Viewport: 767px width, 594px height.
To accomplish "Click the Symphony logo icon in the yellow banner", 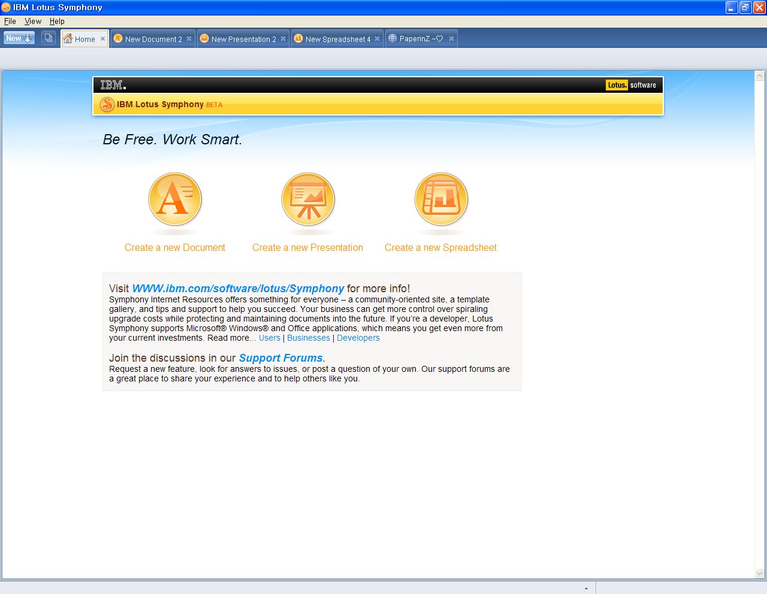I will (x=107, y=104).
